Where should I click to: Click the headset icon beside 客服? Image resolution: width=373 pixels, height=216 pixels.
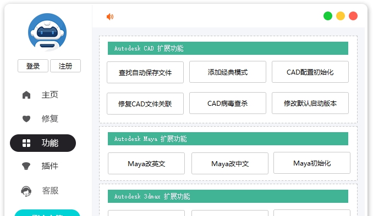pyautogui.click(x=26, y=191)
